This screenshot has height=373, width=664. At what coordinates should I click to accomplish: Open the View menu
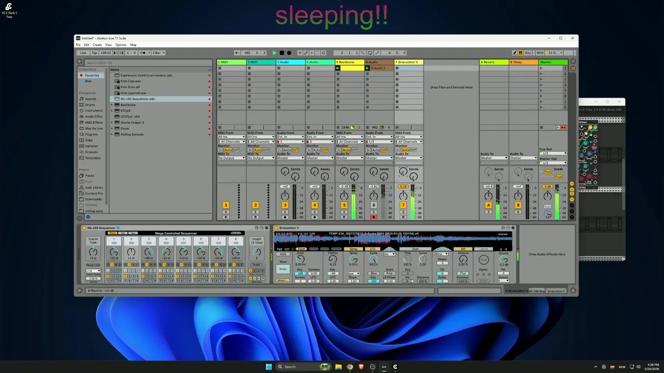(x=108, y=45)
